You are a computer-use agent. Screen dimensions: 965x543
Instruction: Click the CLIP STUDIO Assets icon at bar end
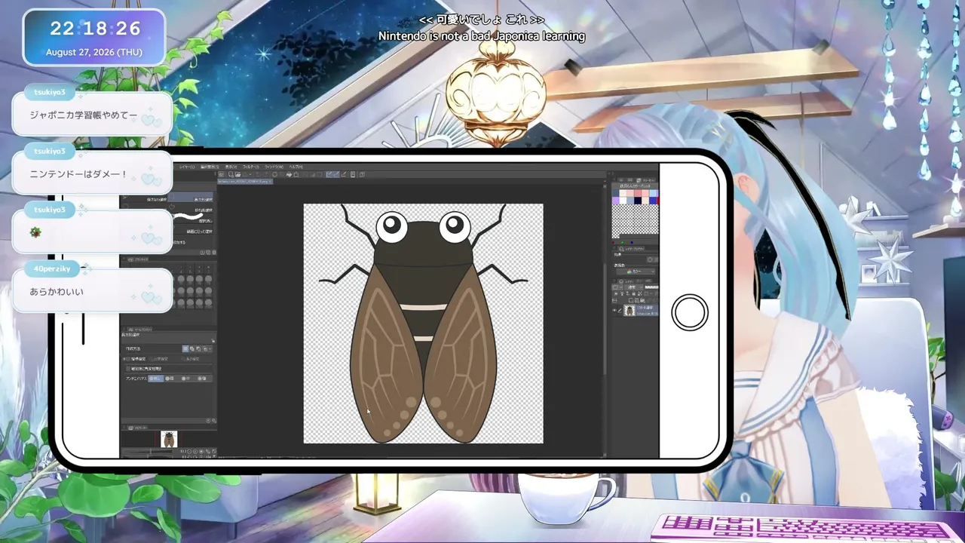(x=362, y=174)
